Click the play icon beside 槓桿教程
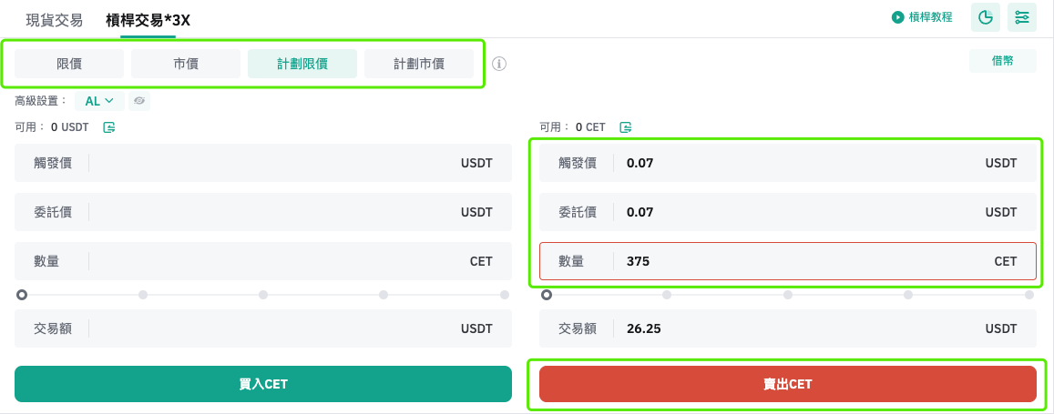Screen dimensions: 1054x414 tap(897, 17)
